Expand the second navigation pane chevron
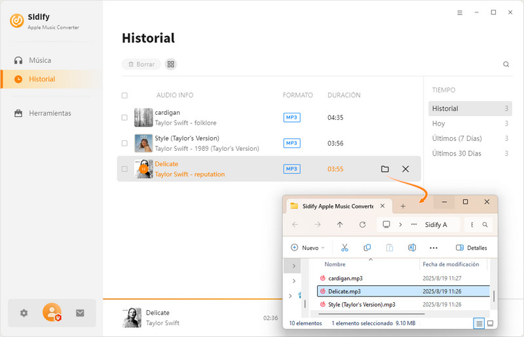Screen dimensions: 524x337 (293, 281)
